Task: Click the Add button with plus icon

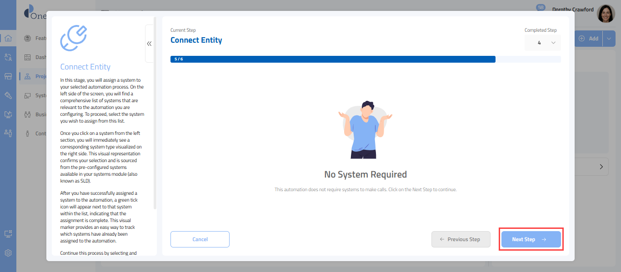Action: (589, 39)
